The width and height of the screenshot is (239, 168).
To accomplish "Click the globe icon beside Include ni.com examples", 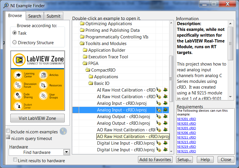I will pyautogui.click(x=63, y=131).
